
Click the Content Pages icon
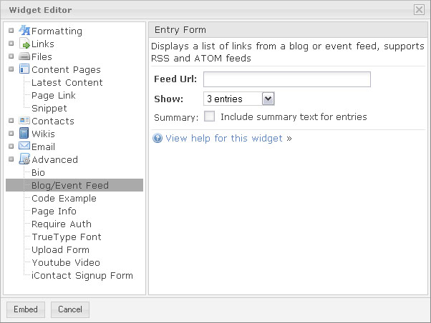pos(24,69)
